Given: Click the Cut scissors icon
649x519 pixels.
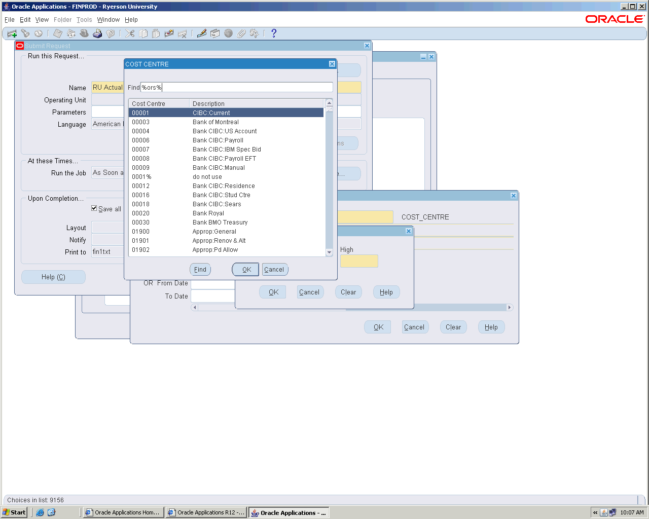Looking at the screenshot, I should click(130, 33).
